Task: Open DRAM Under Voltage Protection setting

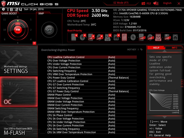Action: coord(92,101)
